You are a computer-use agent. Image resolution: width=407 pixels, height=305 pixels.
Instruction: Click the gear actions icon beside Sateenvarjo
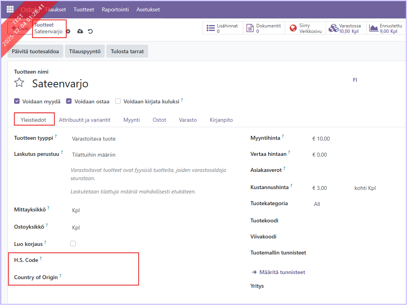pyautogui.click(x=68, y=31)
